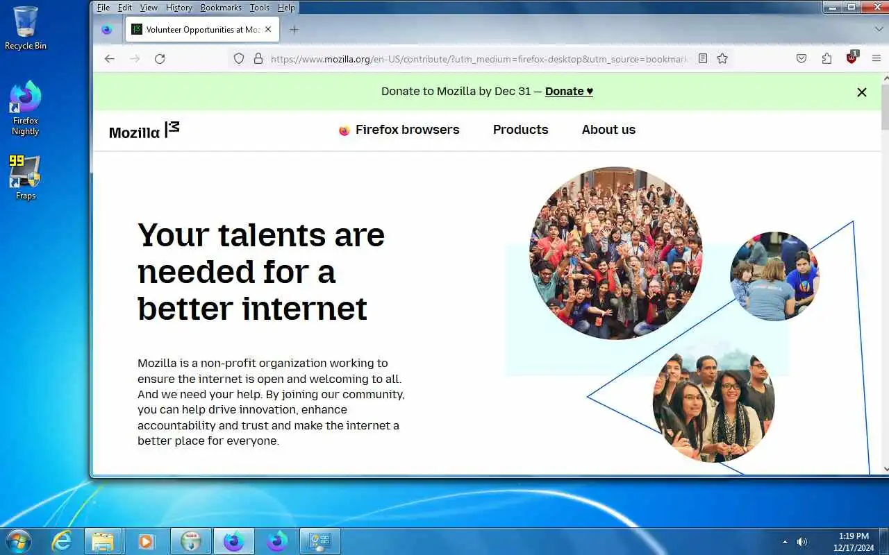The image size is (889, 555).
Task: Click the scrollbar down arrow
Action: [x=885, y=469]
